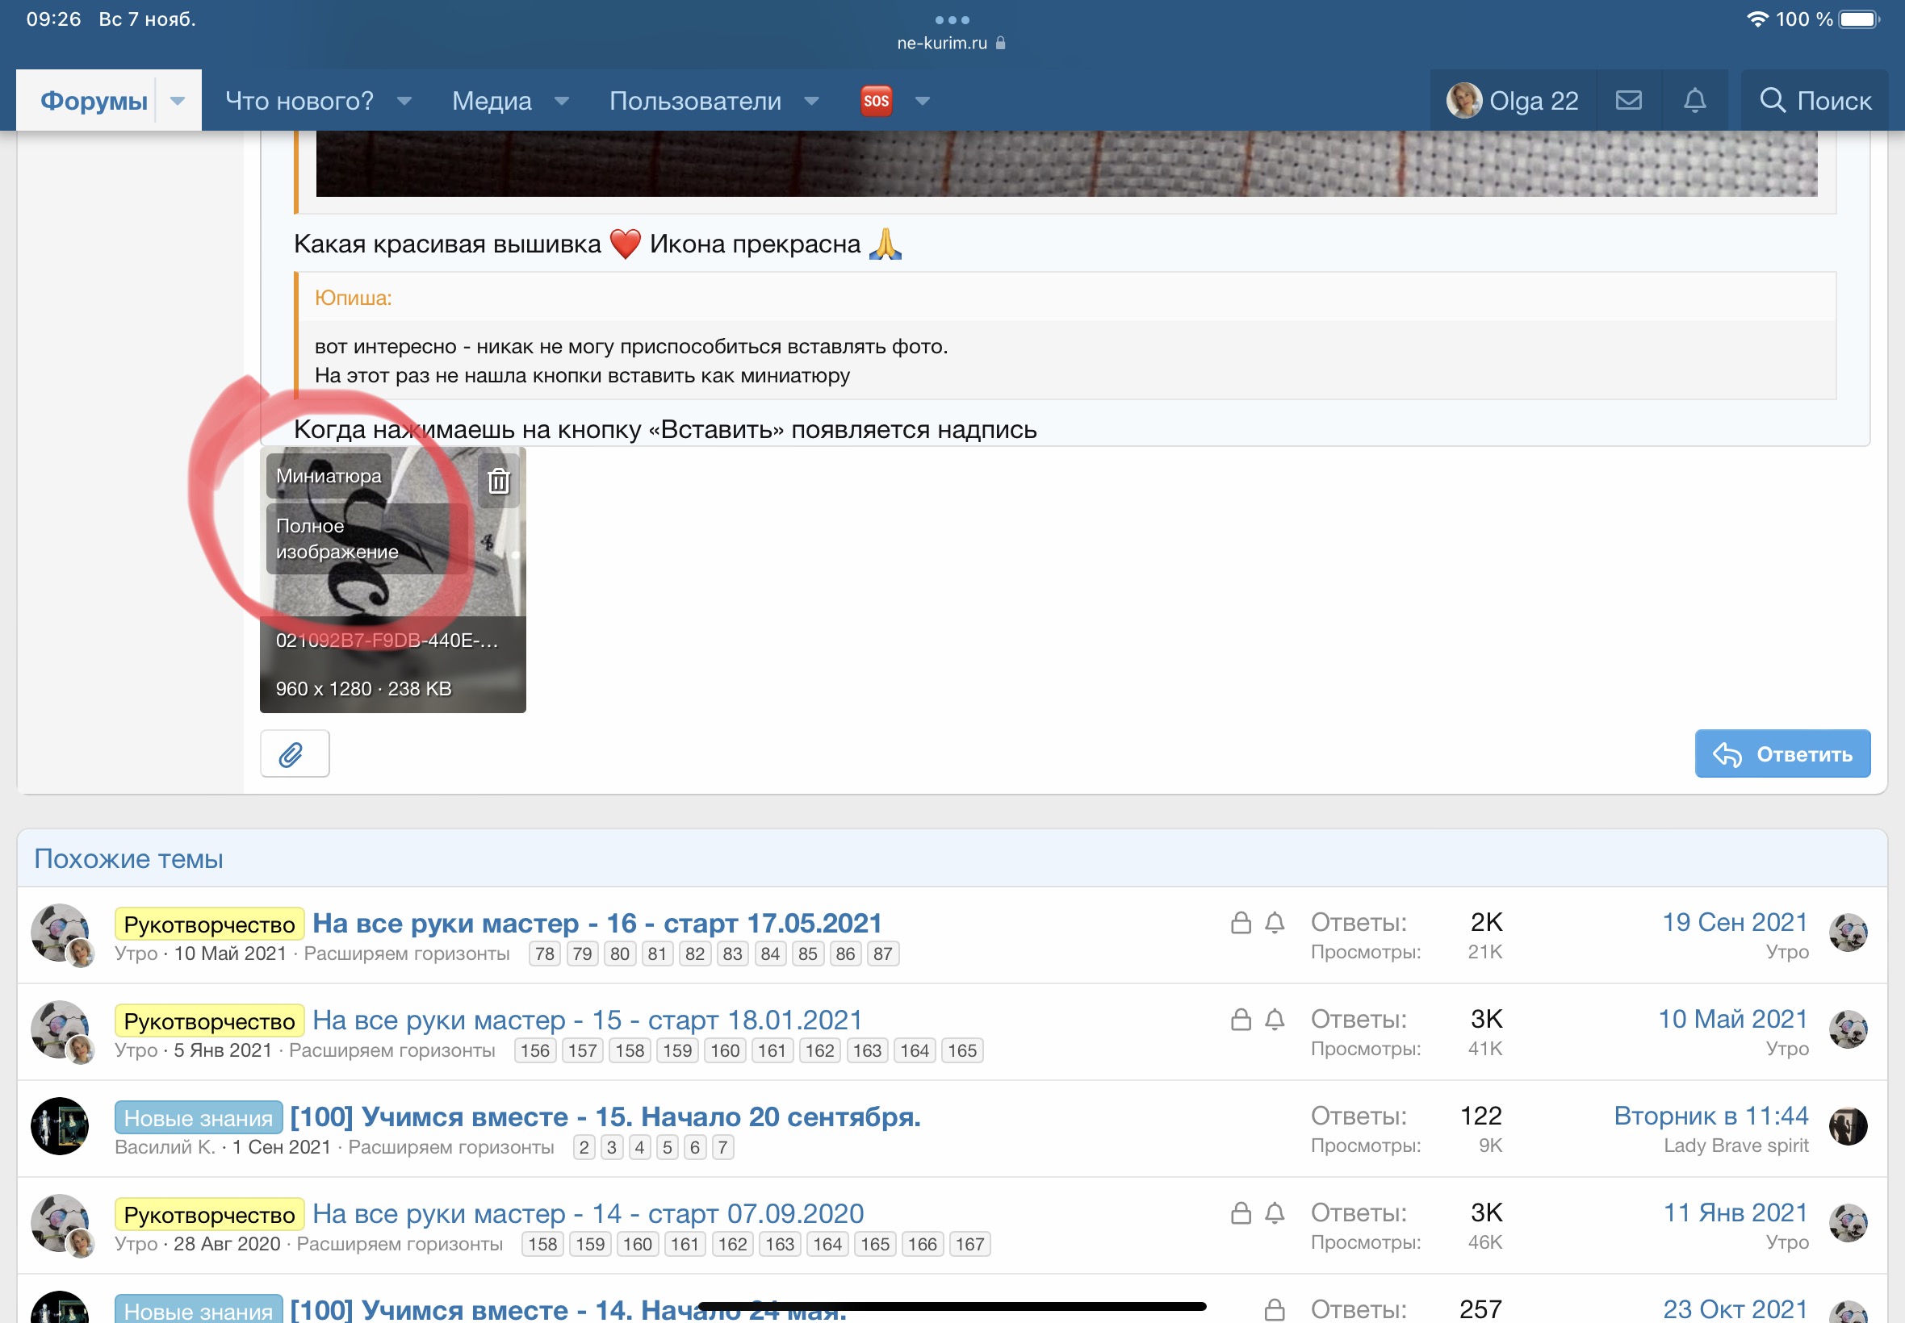This screenshot has height=1323, width=1905.
Task: Expand the Пользователи dropdown arrow
Action: (812, 100)
